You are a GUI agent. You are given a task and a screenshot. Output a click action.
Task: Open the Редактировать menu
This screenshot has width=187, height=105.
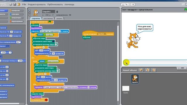click(x=37, y=5)
